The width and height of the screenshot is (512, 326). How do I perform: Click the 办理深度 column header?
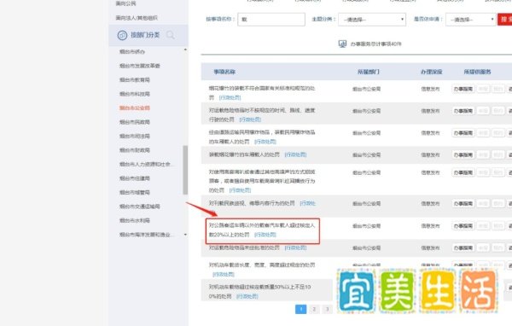point(431,72)
